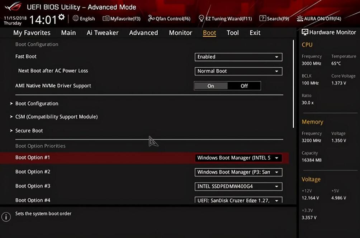Open the Secure Boot submenu
The image size is (360, 238).
pos(29,130)
